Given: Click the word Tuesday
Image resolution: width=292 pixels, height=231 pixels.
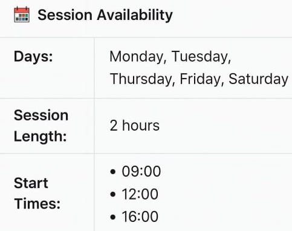Looking at the screenshot, I should click(201, 57).
